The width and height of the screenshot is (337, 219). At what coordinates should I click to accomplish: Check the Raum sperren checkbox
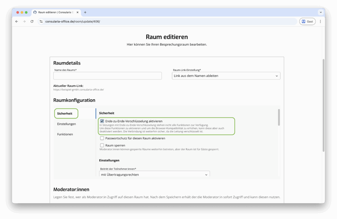(x=102, y=145)
